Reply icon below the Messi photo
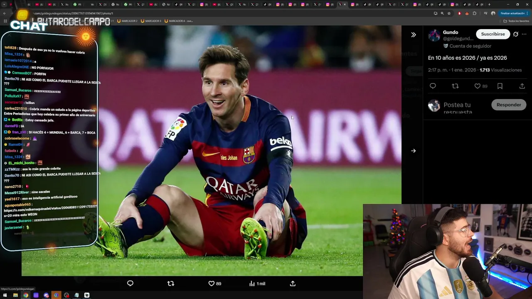Viewport: 532px width, 299px height. pos(130,283)
